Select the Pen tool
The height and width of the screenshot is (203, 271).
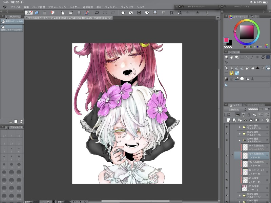[x=226, y=68]
